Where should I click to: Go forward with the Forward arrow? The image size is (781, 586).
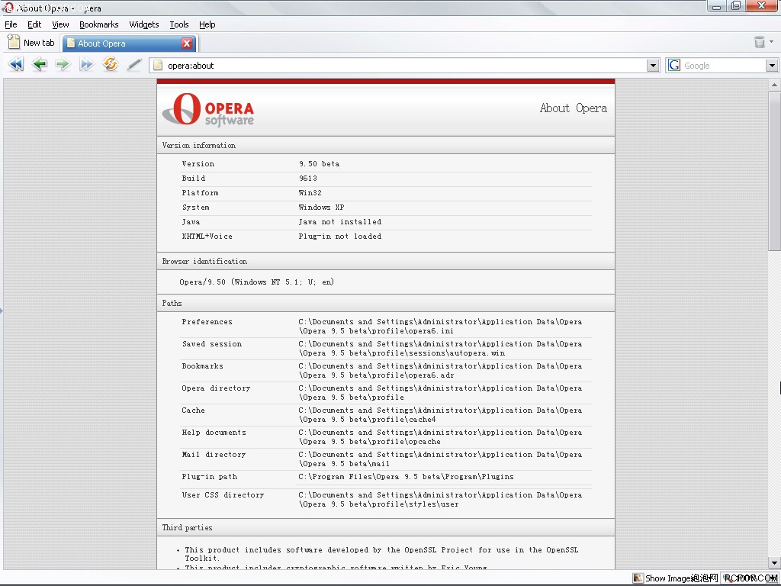pyautogui.click(x=63, y=64)
